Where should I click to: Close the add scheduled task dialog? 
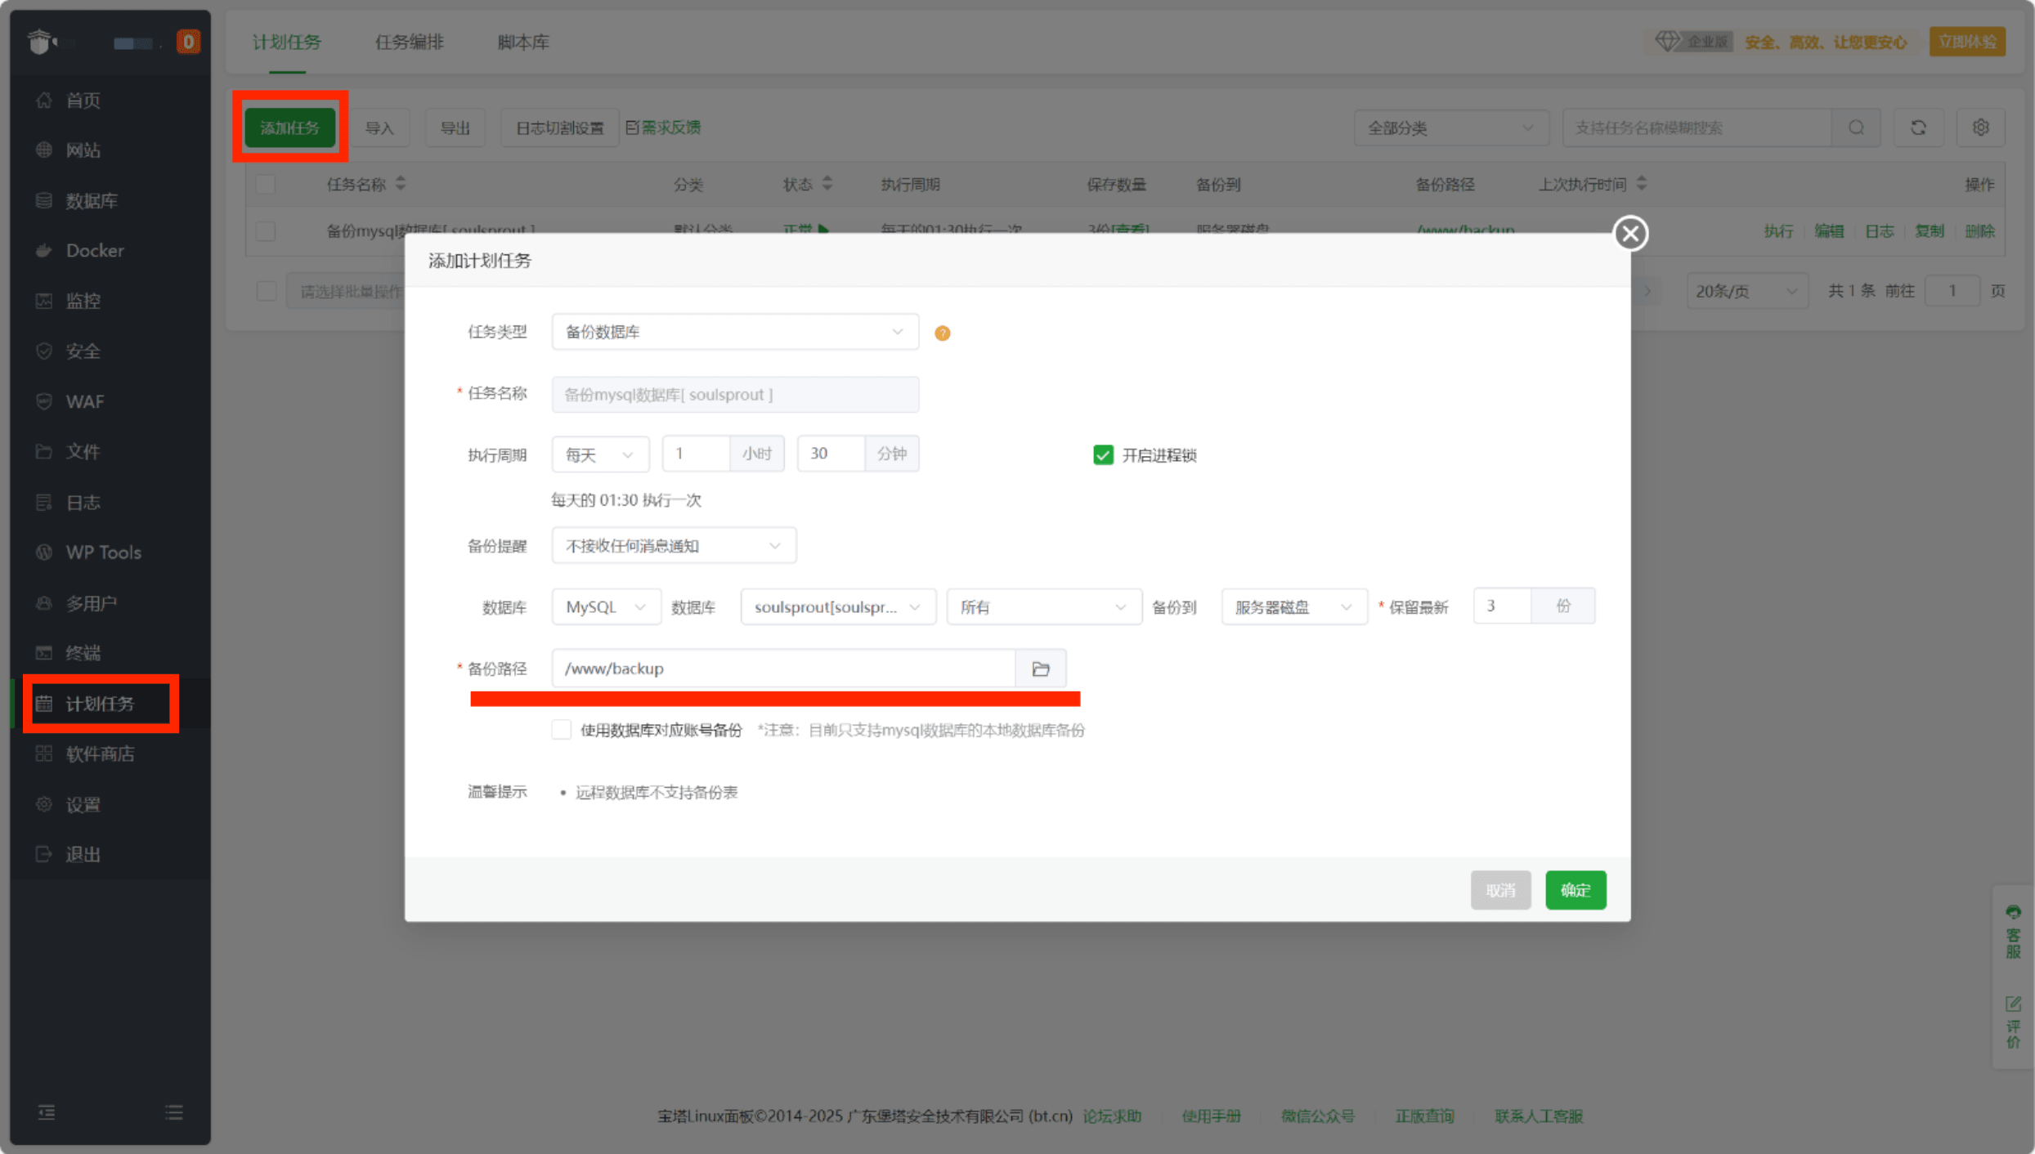[x=1629, y=234]
